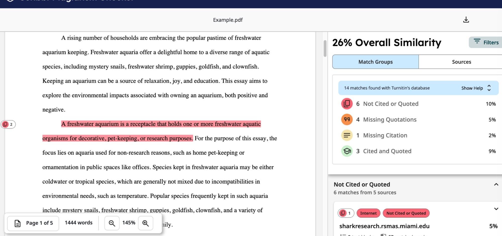Click the yellow Missing Citation icon
This screenshot has height=236, width=502.
tap(347, 135)
